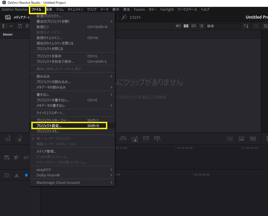Click the source overwrite icon
This screenshot has height=216, width=268.
point(157,139)
